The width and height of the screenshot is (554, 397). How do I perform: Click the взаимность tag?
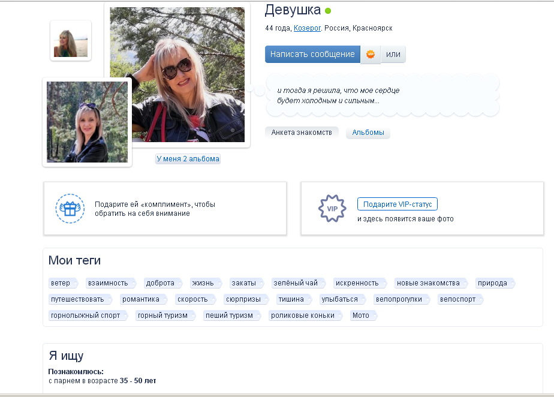pos(110,283)
